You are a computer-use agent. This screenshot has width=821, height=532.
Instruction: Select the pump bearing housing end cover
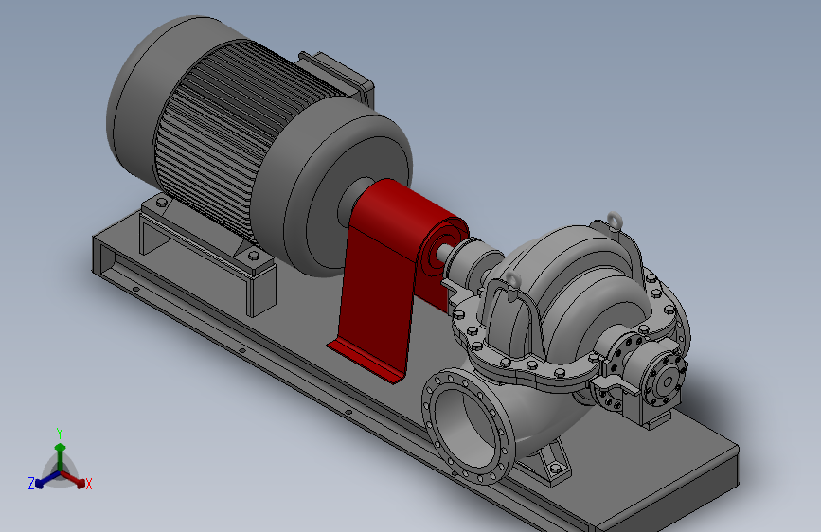(666, 381)
